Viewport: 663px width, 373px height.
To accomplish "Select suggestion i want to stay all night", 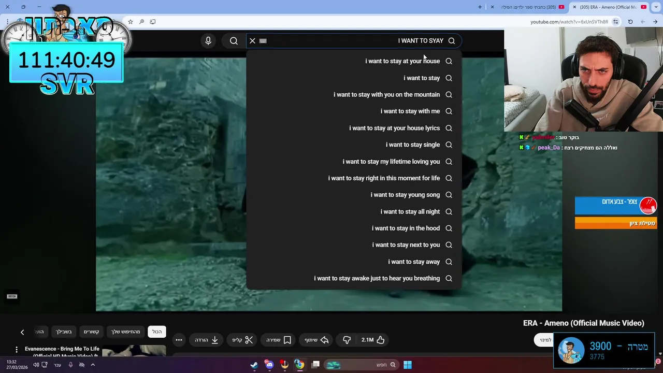I will (x=354, y=211).
